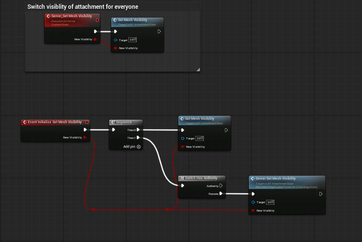Select the Event Initialize Set Mesh Visibility node header
Viewport: 362px width, 242px height.
coord(54,122)
